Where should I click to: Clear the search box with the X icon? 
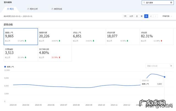171,2
